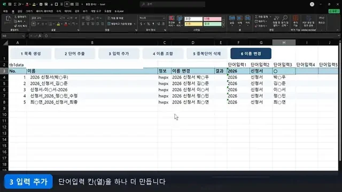
Task: Switch to the Formulas (수식) tab
Action: click(59, 11)
